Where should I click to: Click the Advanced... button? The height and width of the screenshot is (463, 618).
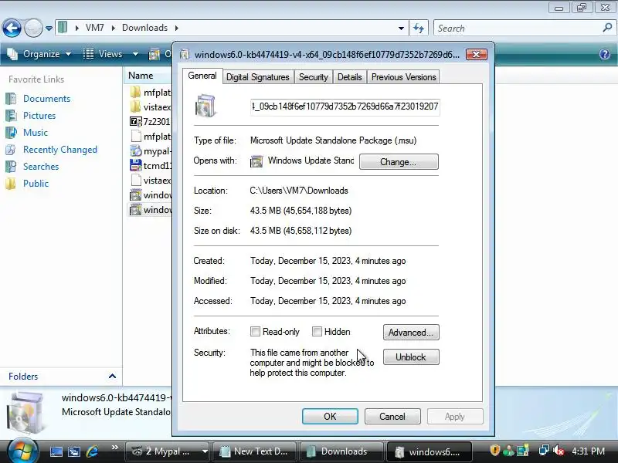[411, 333]
